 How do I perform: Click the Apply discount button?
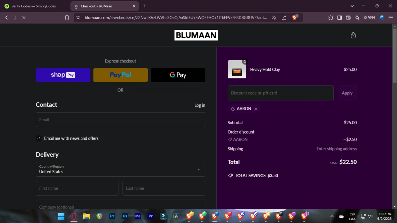pyautogui.click(x=347, y=93)
